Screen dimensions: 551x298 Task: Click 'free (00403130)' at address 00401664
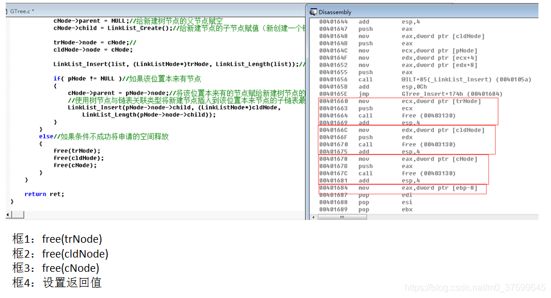point(428,116)
